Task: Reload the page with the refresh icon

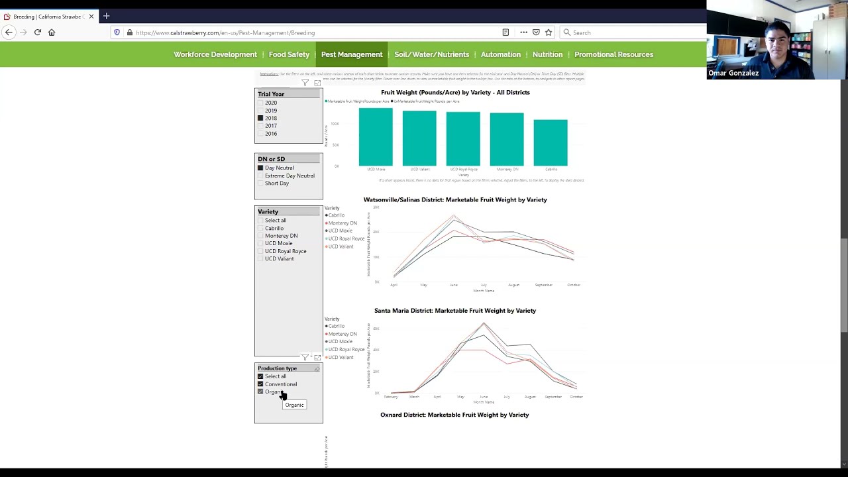Action: (38, 32)
